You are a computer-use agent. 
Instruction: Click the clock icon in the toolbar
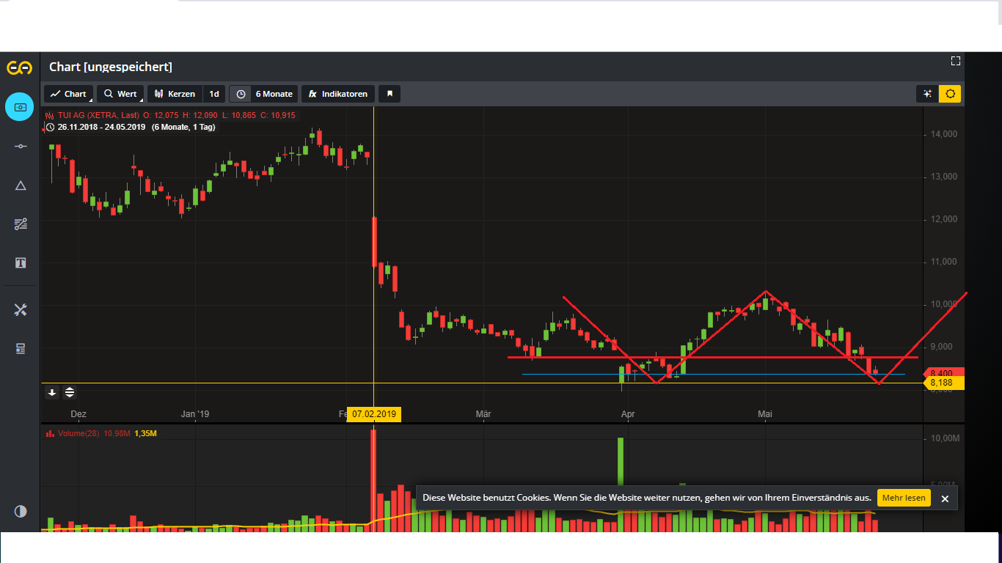(241, 94)
